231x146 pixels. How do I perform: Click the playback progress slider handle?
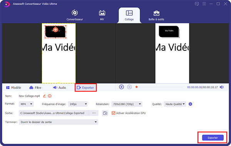tap(137, 87)
